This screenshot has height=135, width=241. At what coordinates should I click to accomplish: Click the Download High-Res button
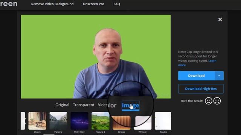pyautogui.click(x=201, y=89)
